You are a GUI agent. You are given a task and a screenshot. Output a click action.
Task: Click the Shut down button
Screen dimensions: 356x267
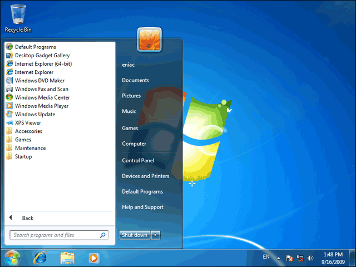click(x=135, y=235)
